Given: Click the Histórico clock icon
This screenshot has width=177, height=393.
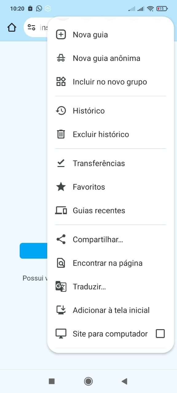Looking at the screenshot, I should [61, 111].
